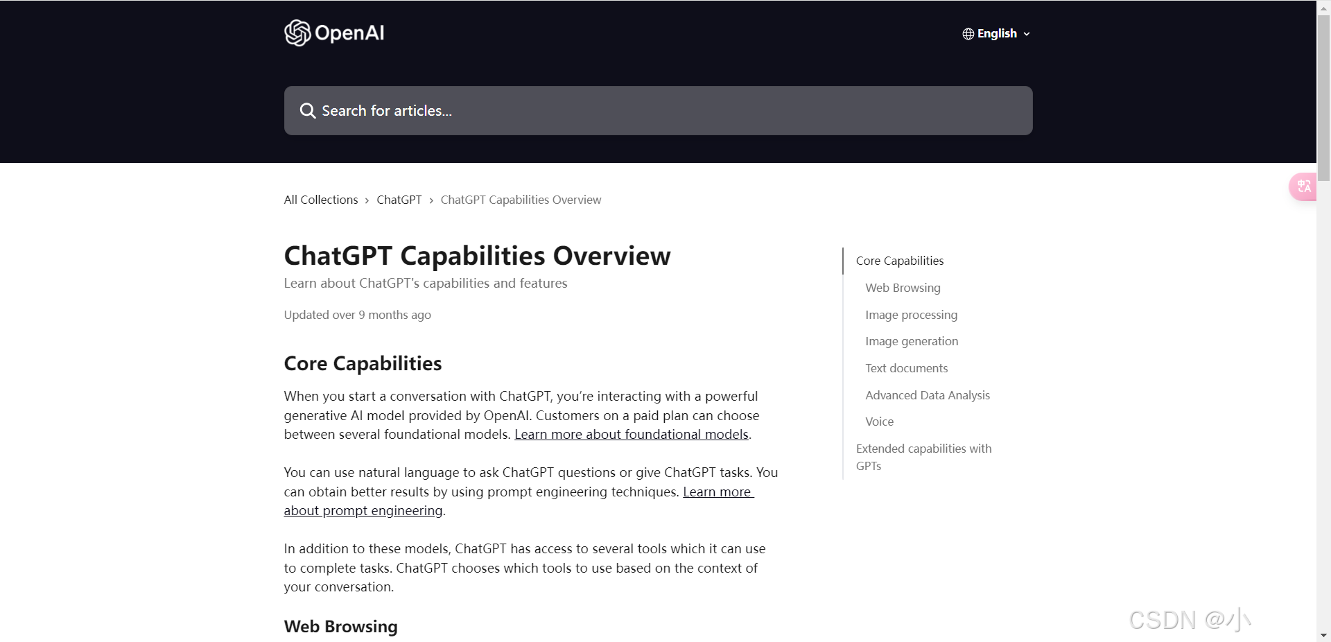Expand language chevron next to English
Viewport: 1331px width, 642px height.
pos(1027,34)
